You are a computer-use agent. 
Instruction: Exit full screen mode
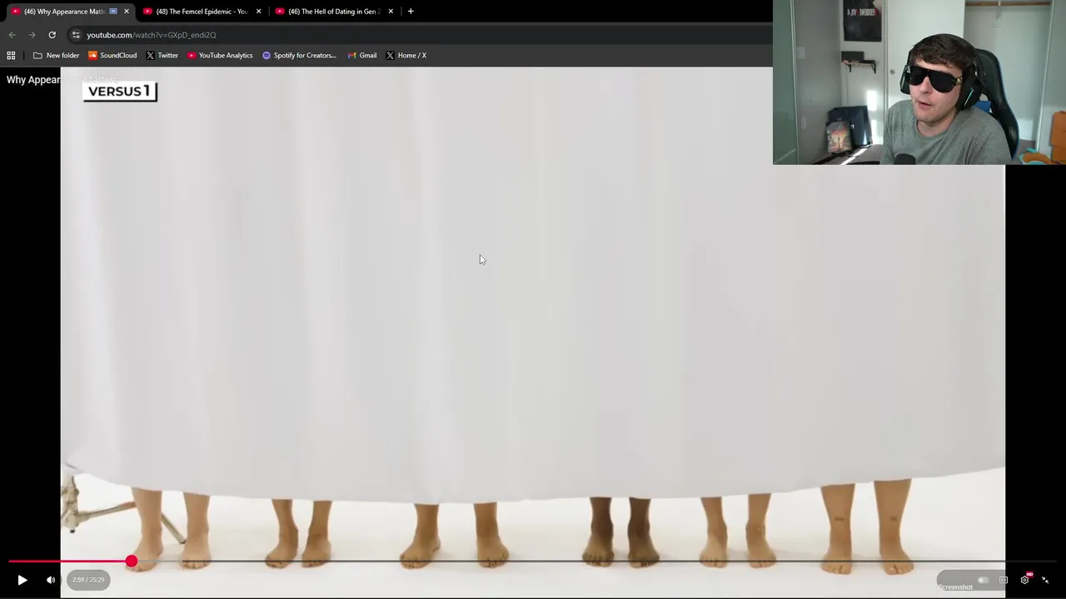click(1045, 580)
